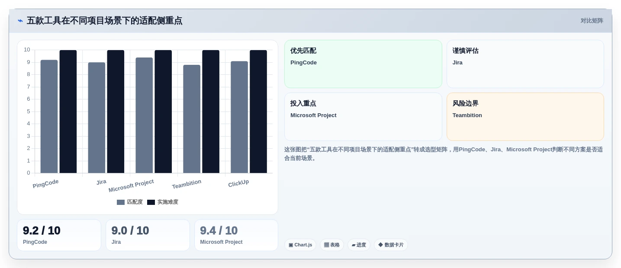This screenshot has width=621, height=268.
Task: Click the 9.4 / 10 Microsoft Project stat card
Action: (236, 235)
